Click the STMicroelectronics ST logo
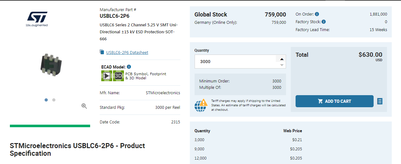The width and height of the screenshot is (401, 164). [x=37, y=19]
